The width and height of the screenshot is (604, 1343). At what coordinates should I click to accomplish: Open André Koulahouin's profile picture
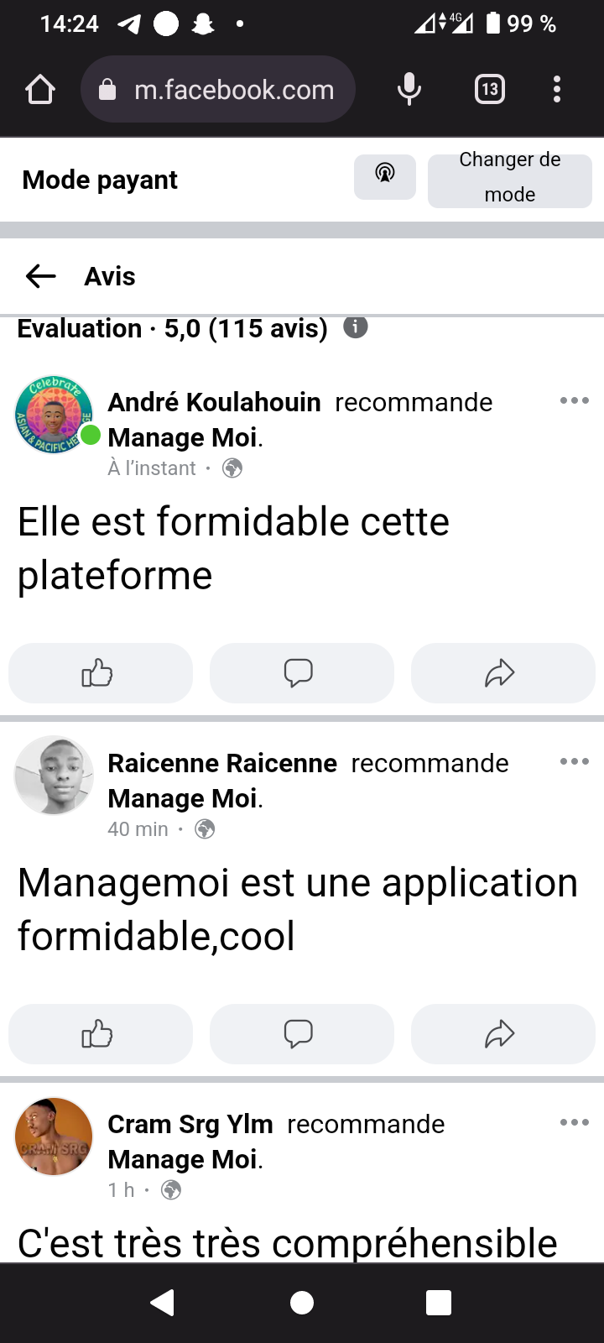coord(54,415)
